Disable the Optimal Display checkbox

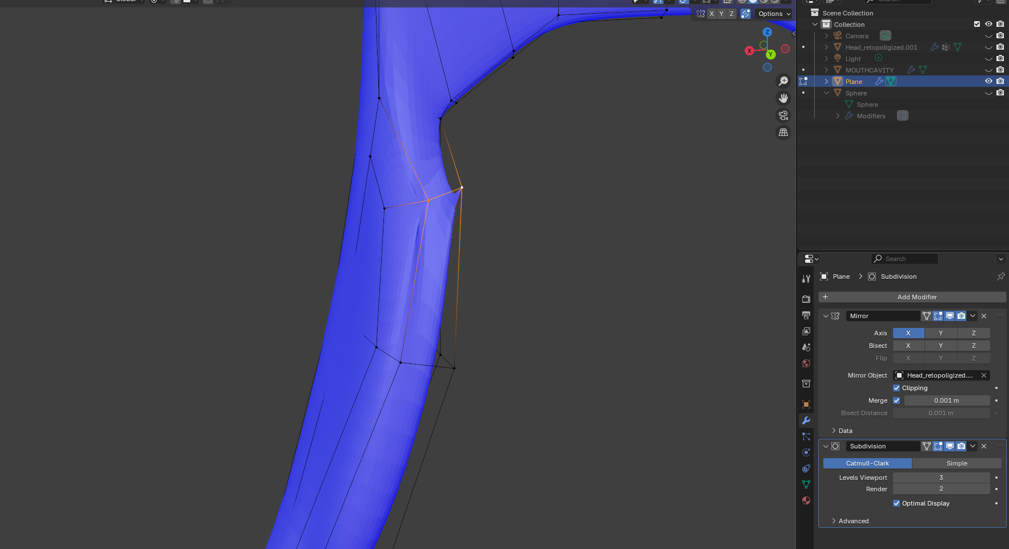[x=896, y=503]
